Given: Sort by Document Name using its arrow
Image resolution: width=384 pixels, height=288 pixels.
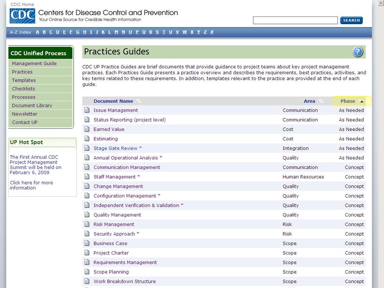Looking at the screenshot, I should pyautogui.click(x=139, y=101).
